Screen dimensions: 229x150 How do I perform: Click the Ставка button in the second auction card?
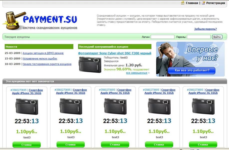(x=71, y=144)
